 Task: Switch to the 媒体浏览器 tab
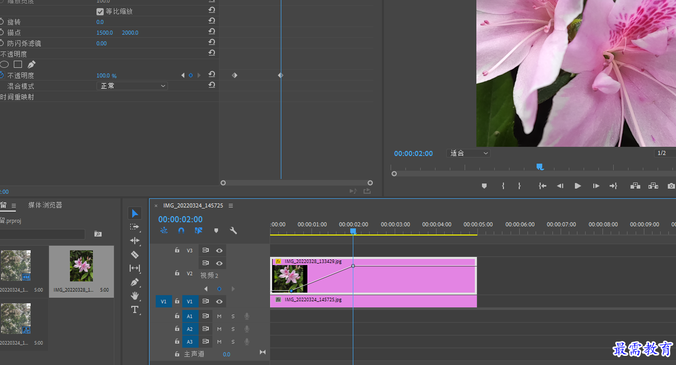tap(45, 205)
